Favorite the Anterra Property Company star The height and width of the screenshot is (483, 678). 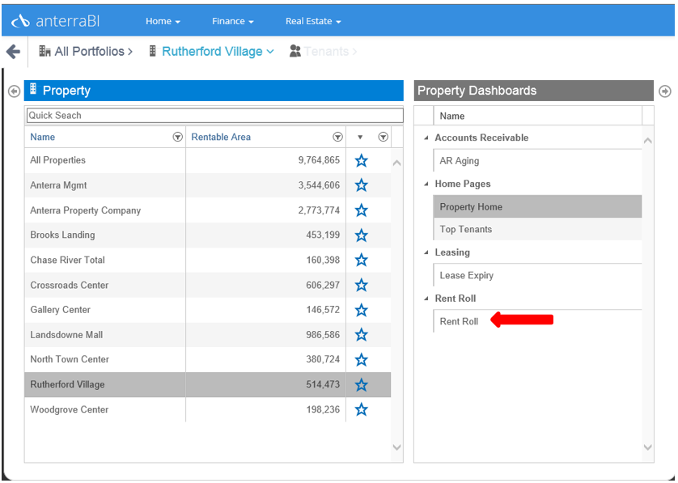(x=361, y=210)
